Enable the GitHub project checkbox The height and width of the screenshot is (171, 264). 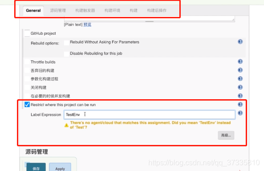(27, 33)
